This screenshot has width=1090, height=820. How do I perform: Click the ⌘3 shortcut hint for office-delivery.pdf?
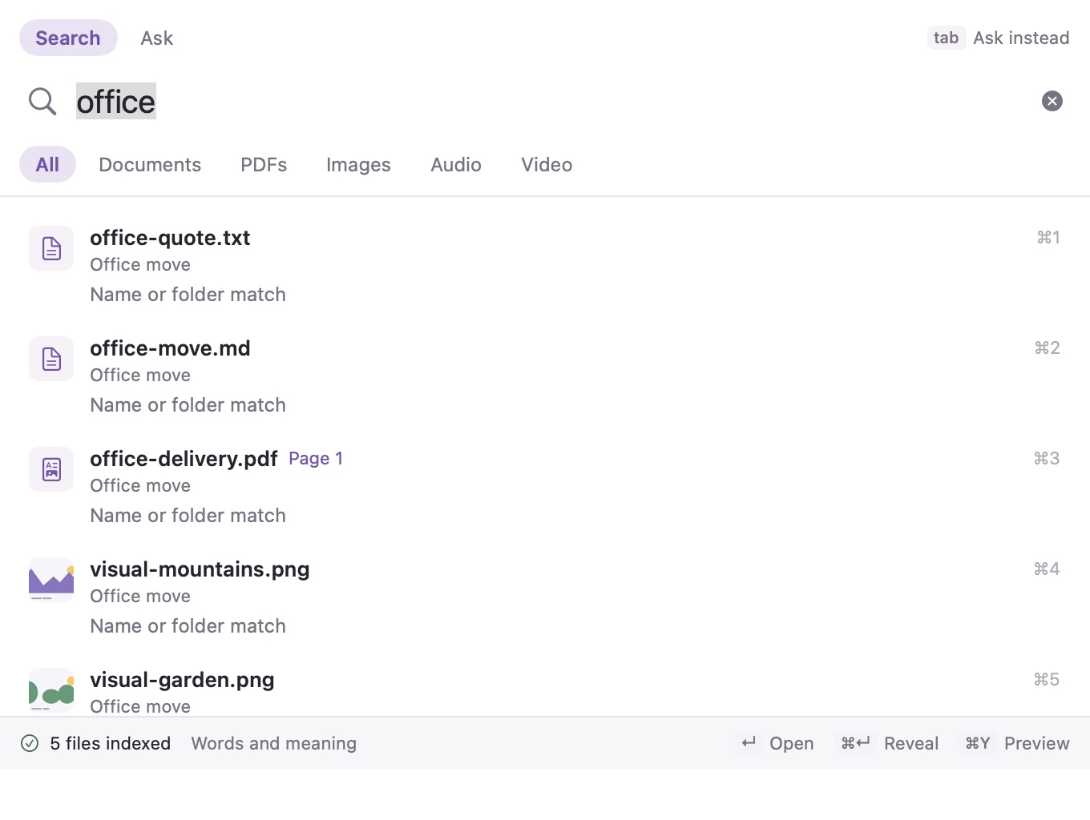(1047, 458)
